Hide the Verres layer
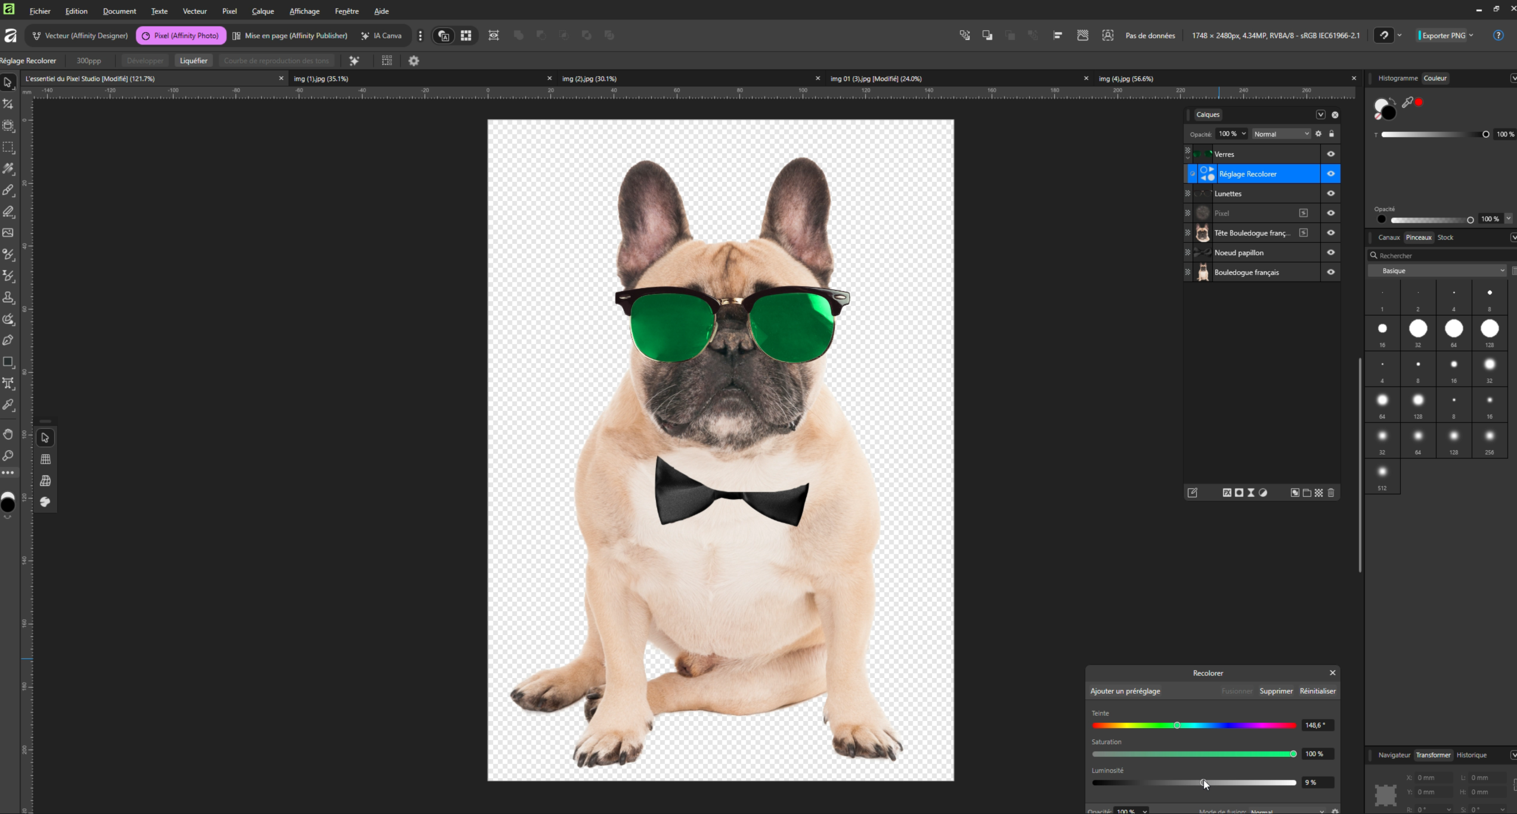This screenshot has width=1517, height=814. point(1330,154)
